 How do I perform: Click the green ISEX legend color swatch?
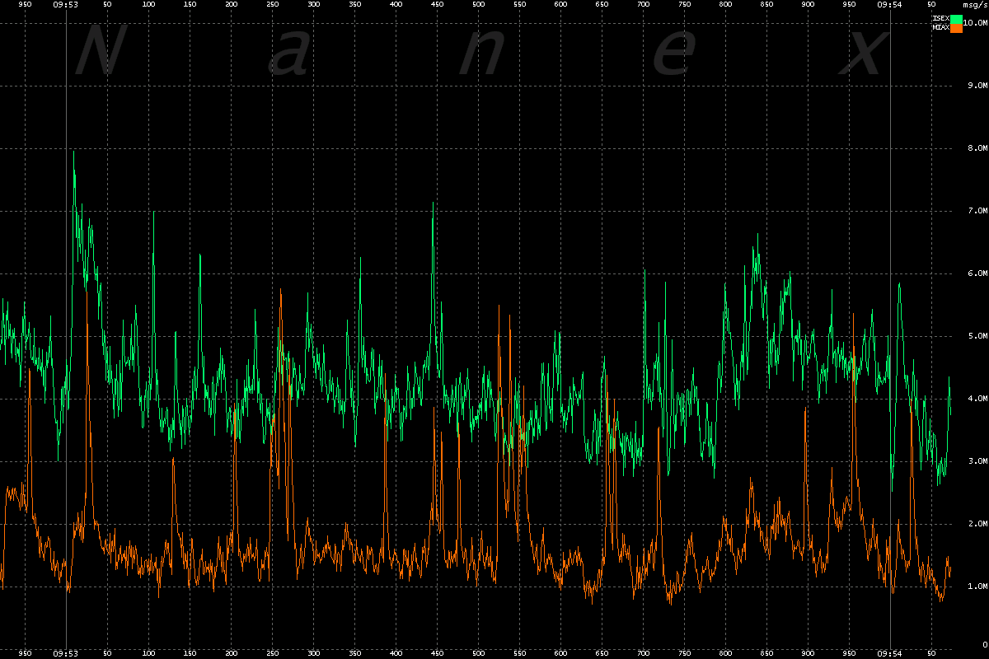(x=957, y=19)
